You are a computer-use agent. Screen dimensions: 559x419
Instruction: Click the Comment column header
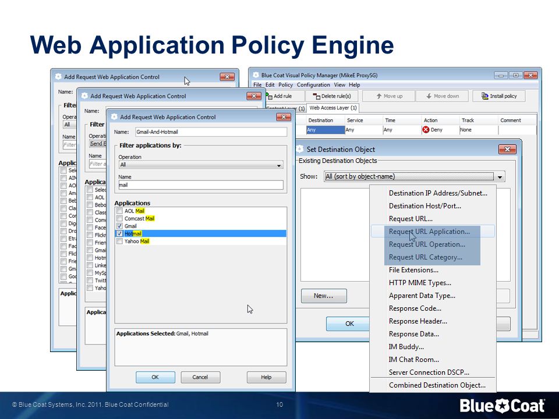coord(517,120)
